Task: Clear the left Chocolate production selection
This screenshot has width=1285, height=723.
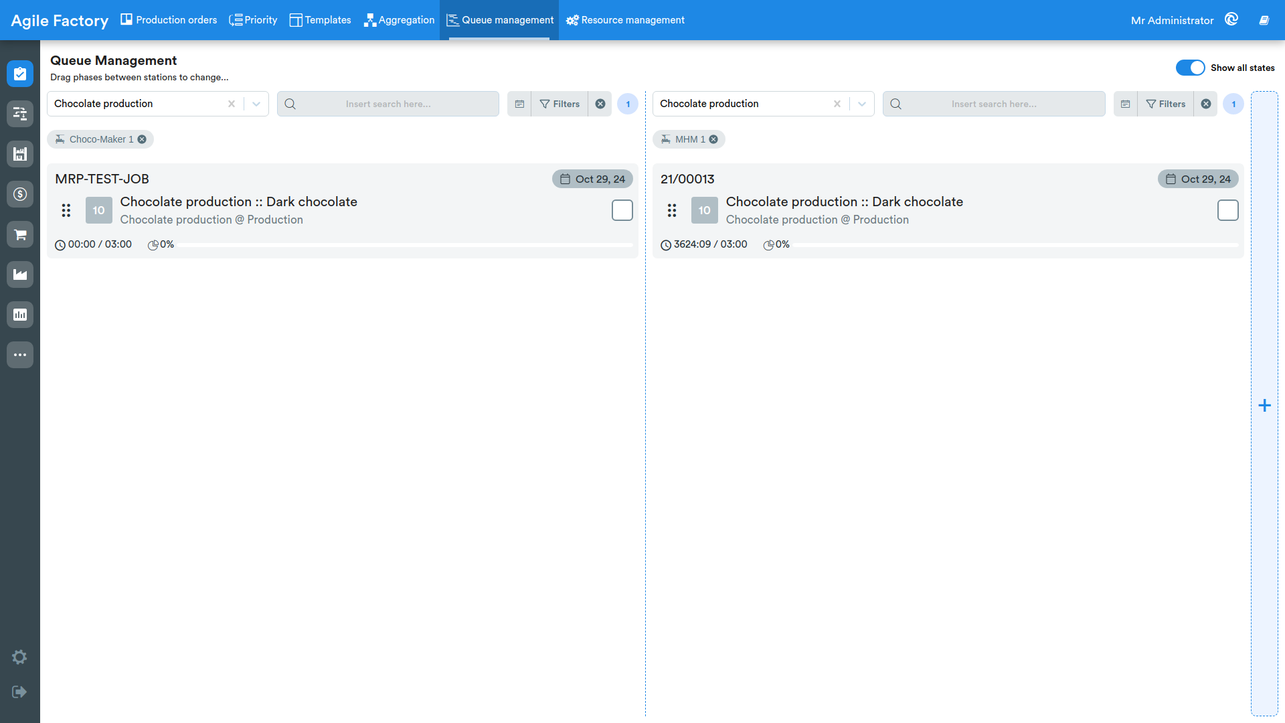Action: (x=232, y=104)
